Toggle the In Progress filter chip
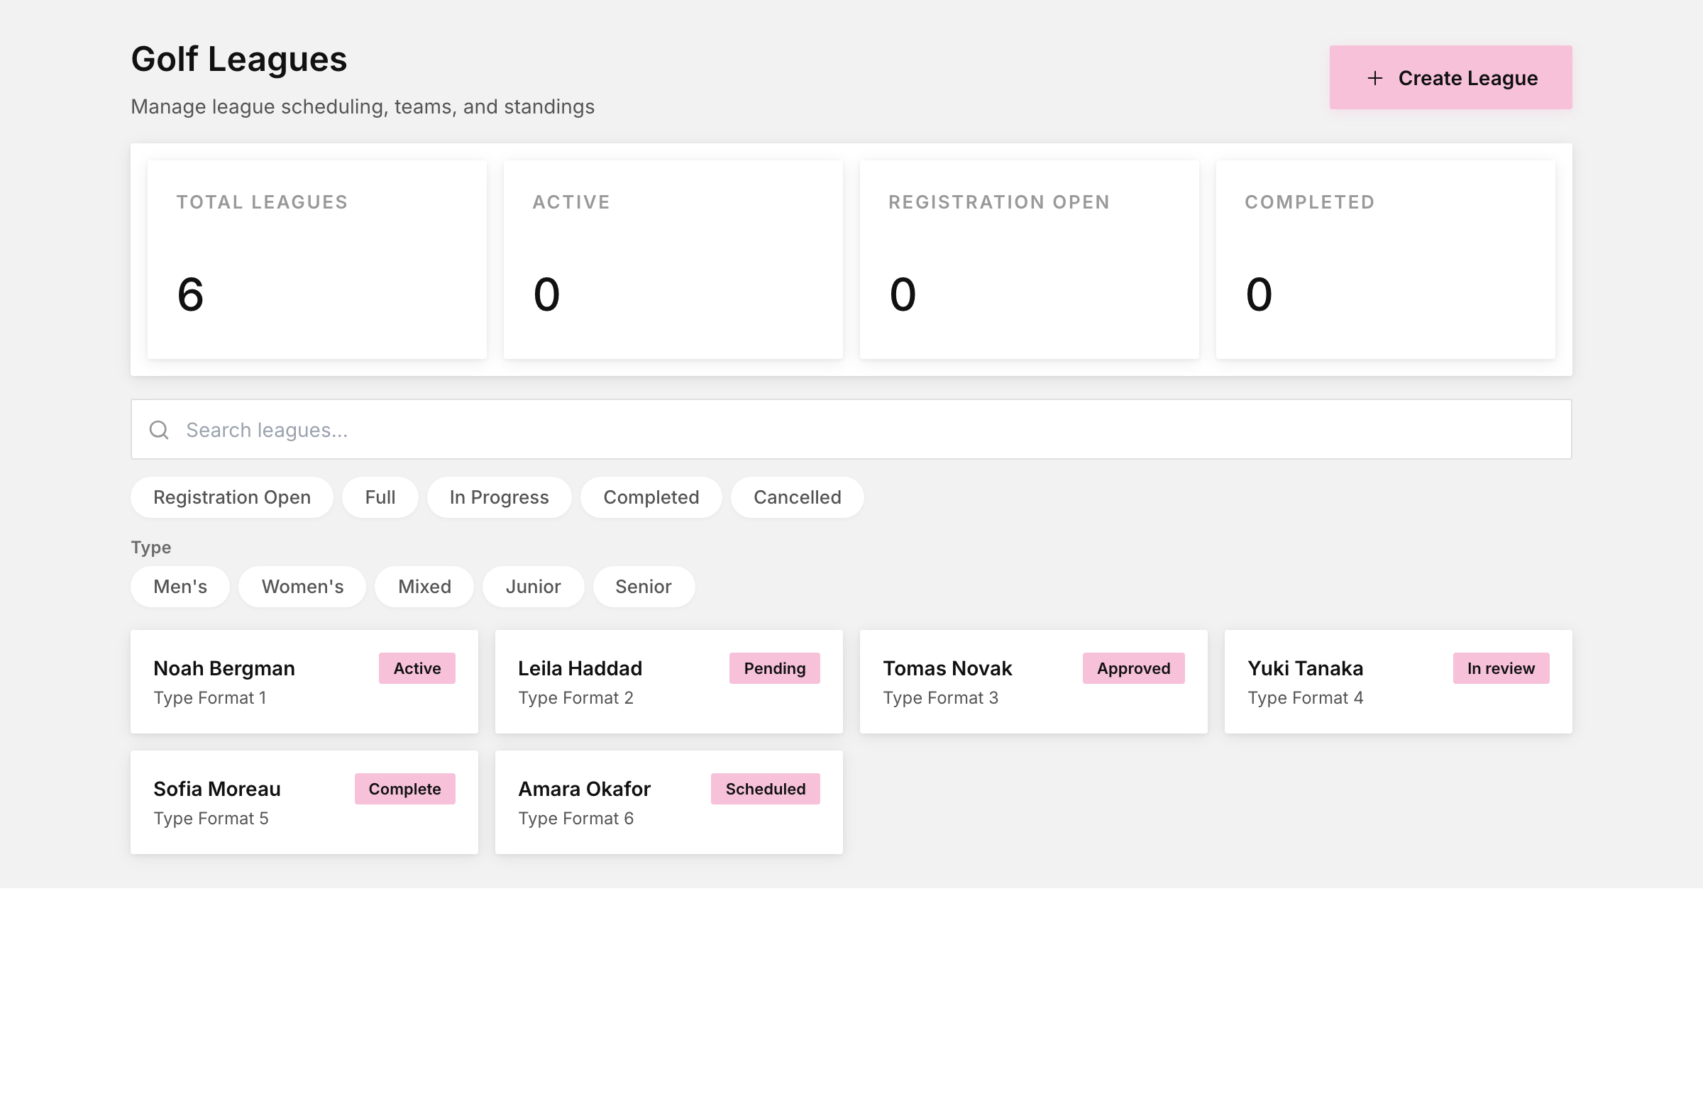The image size is (1703, 1118). point(499,497)
